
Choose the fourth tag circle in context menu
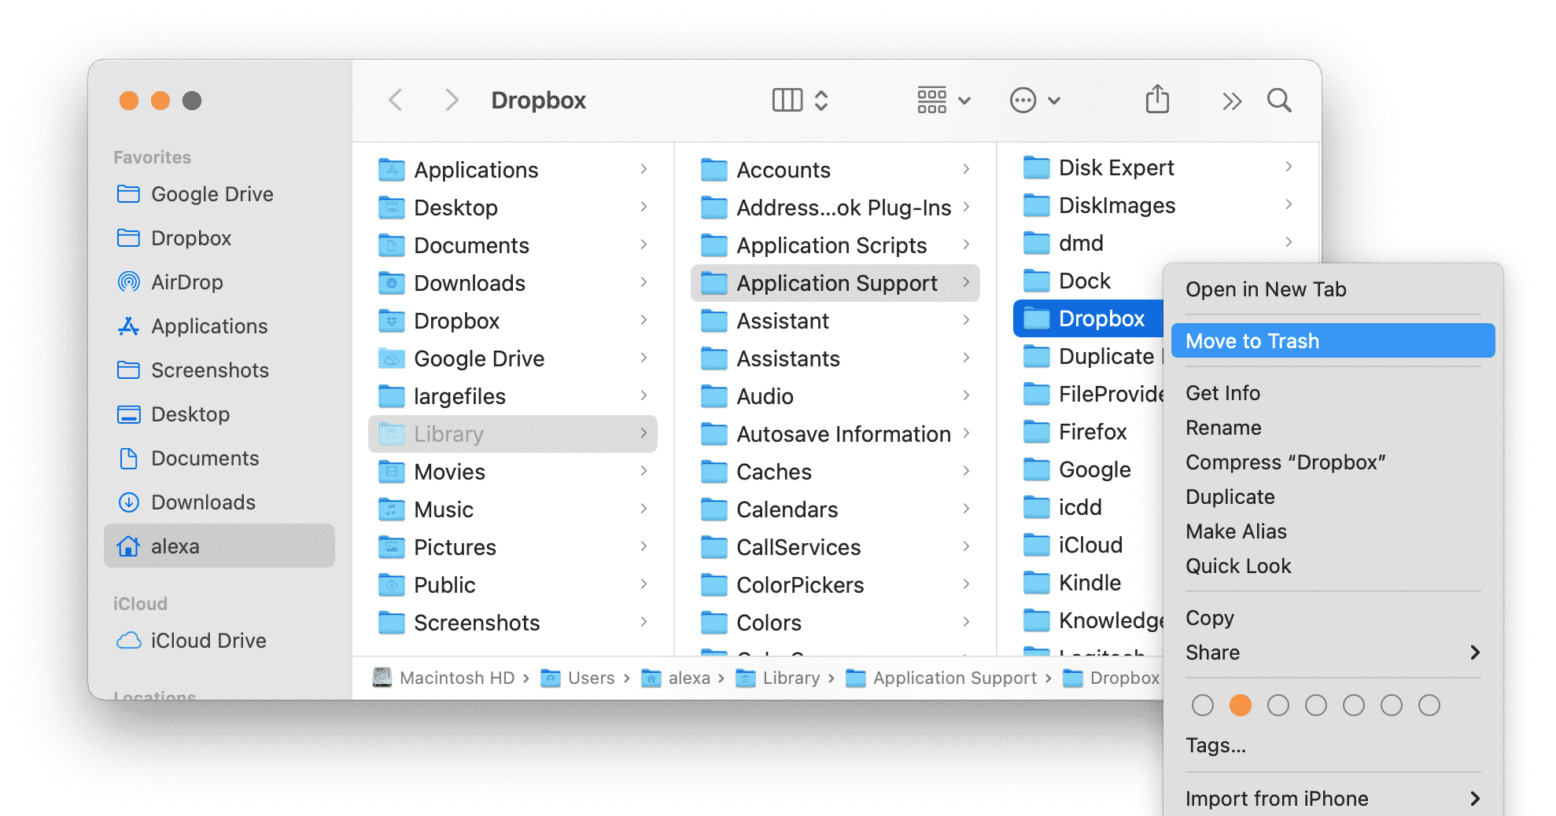point(1315,705)
